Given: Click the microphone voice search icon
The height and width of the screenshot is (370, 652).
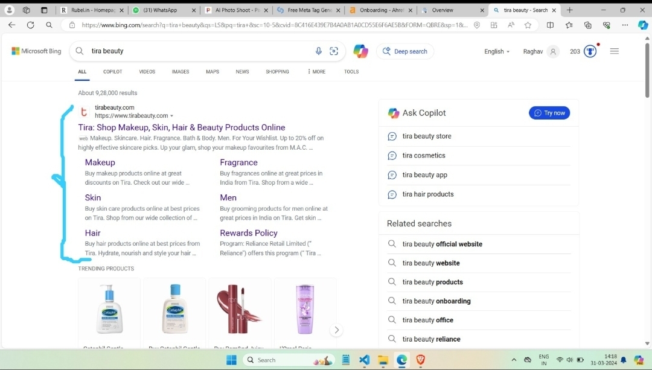Looking at the screenshot, I should 319,51.
